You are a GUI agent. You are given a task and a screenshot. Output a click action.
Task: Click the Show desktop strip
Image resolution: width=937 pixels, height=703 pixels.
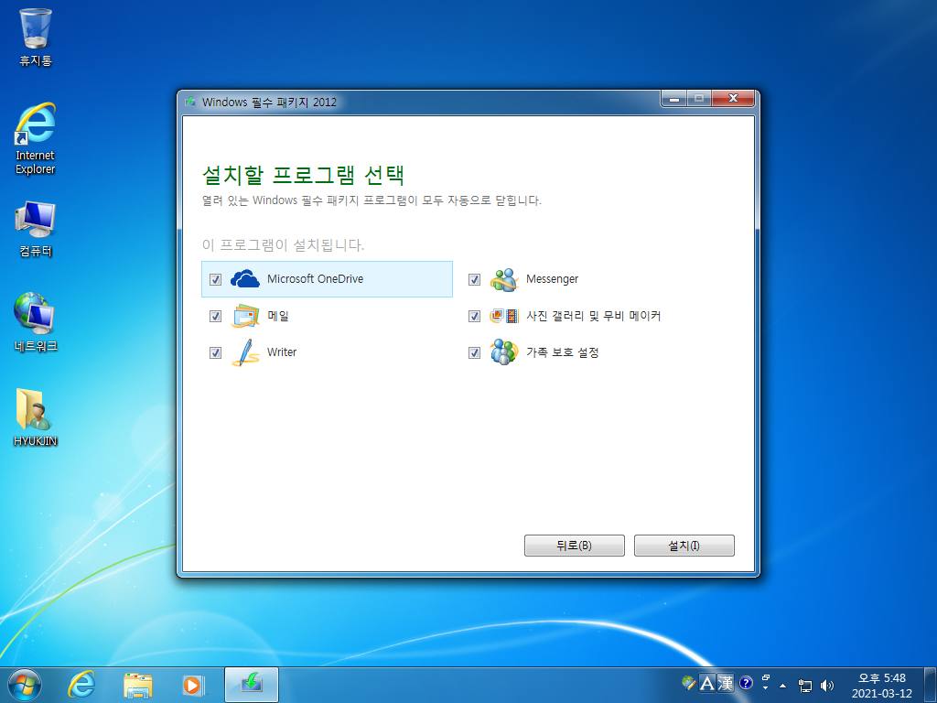pyautogui.click(x=931, y=685)
